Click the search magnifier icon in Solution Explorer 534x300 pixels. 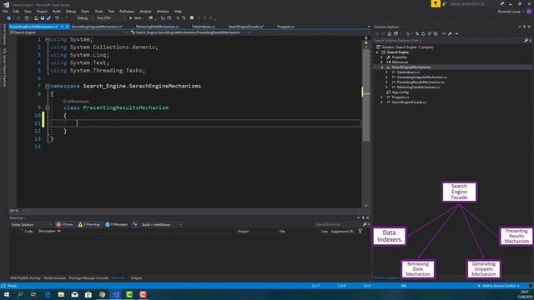[526, 41]
